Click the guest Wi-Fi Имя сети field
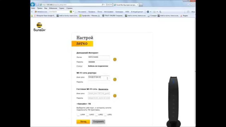This screenshot has height=127, width=226. click(99, 93)
